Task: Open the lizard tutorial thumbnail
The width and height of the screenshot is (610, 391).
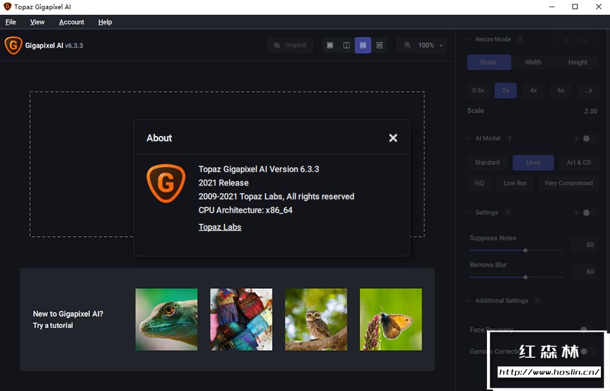Action: [167, 319]
